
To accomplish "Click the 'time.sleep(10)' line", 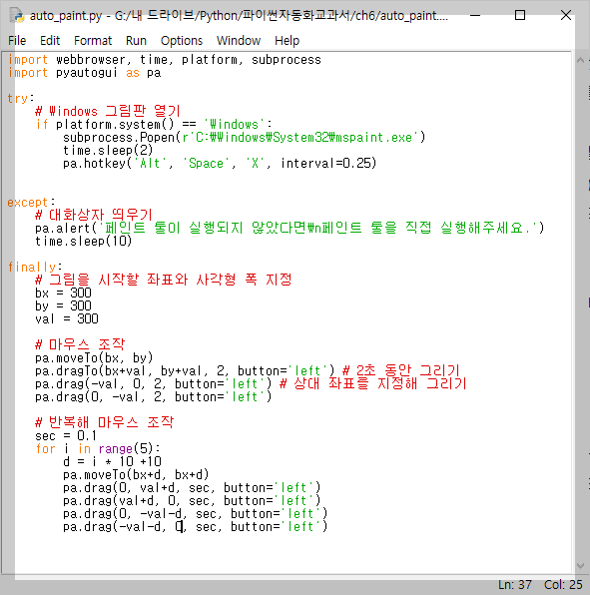I will [x=84, y=242].
